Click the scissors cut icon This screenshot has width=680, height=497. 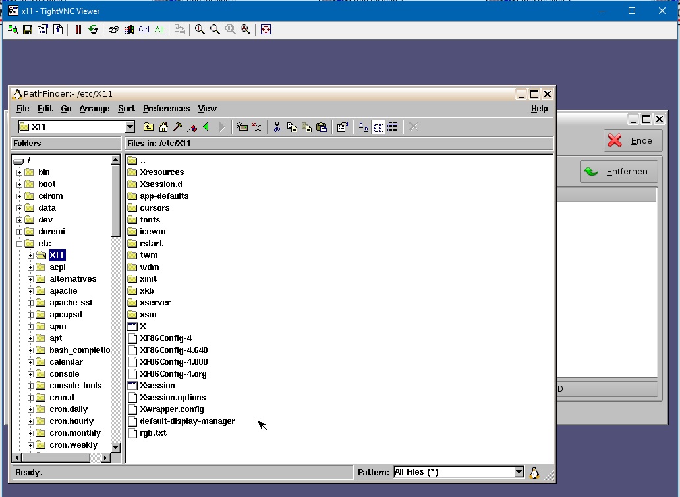(x=277, y=127)
